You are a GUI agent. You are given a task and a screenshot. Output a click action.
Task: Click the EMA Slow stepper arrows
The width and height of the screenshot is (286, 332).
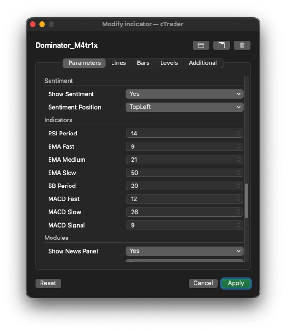[239, 173]
